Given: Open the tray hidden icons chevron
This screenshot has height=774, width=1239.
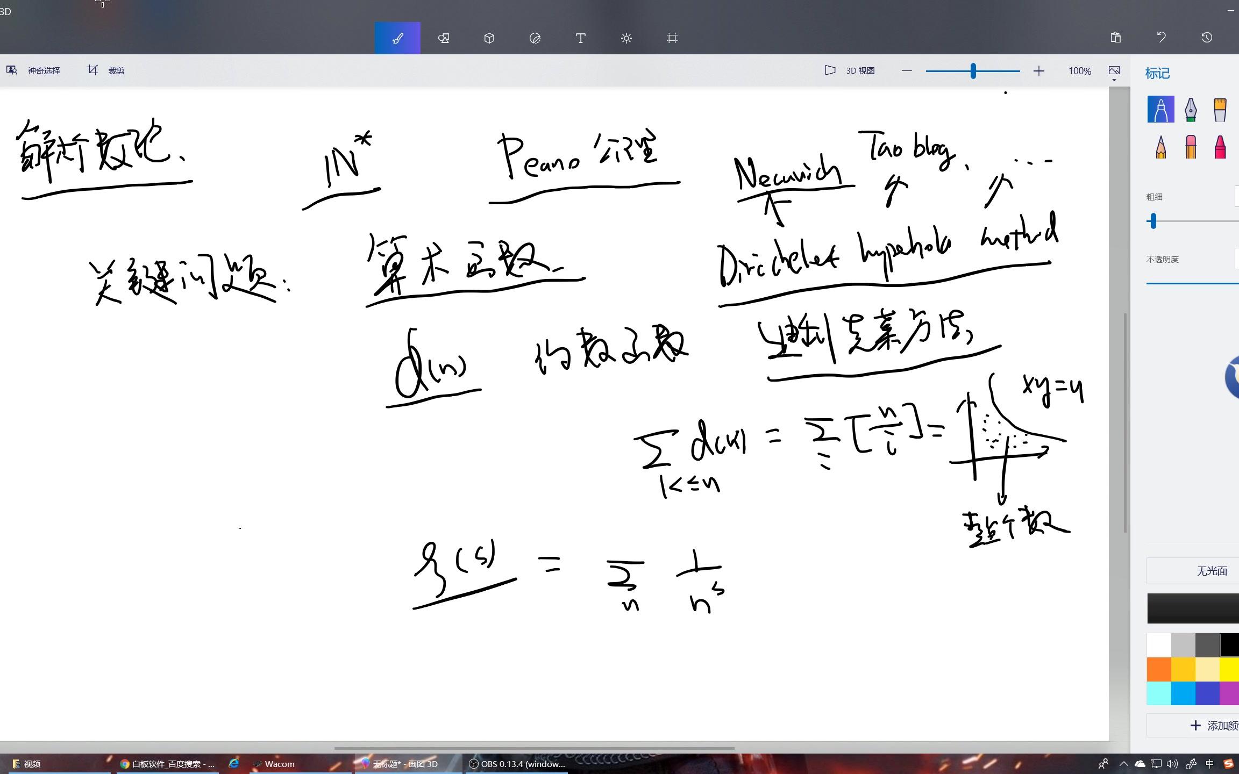Looking at the screenshot, I should tap(1123, 764).
